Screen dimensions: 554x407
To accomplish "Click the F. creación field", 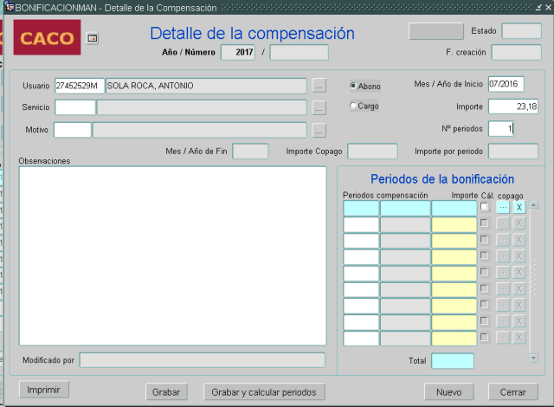I will 516,52.
